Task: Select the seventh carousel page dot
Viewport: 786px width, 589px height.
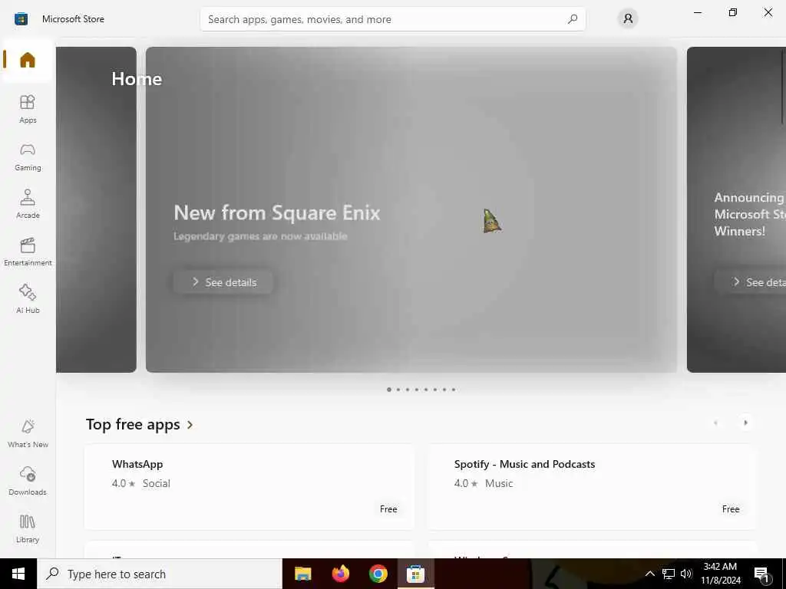Action: (x=444, y=389)
